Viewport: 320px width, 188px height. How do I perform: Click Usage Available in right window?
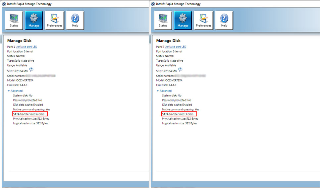(166, 65)
